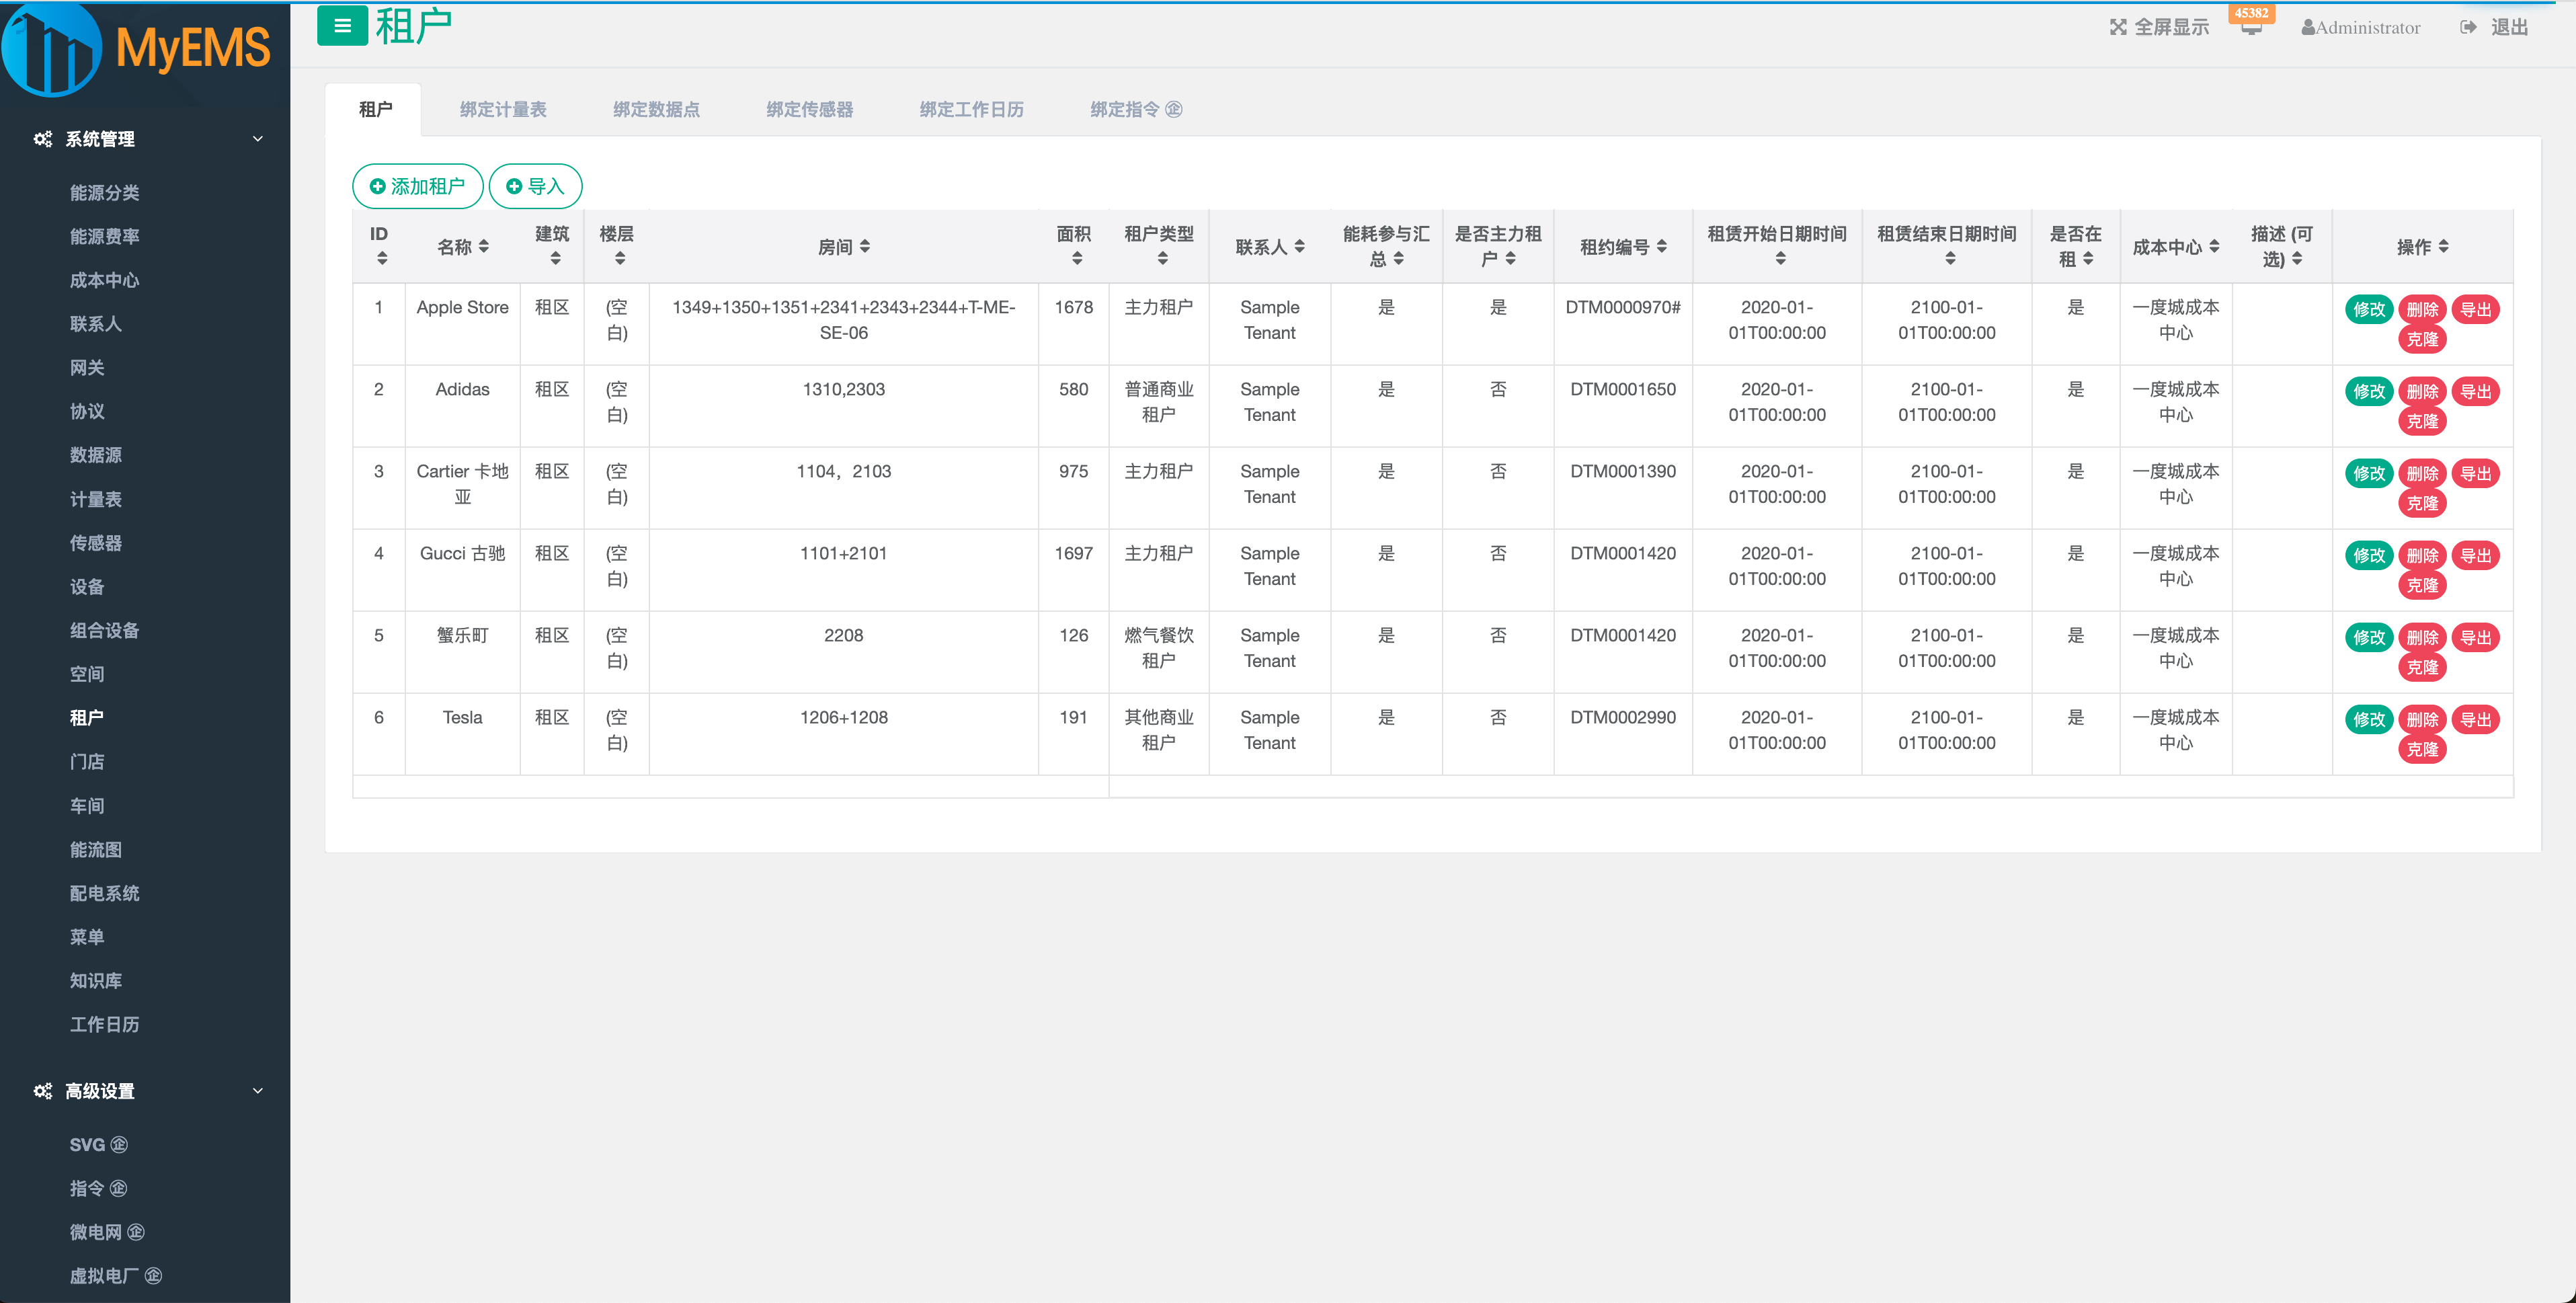Sort by 面积 column sort arrows
The image size is (2576, 1303).
pyautogui.click(x=1076, y=259)
